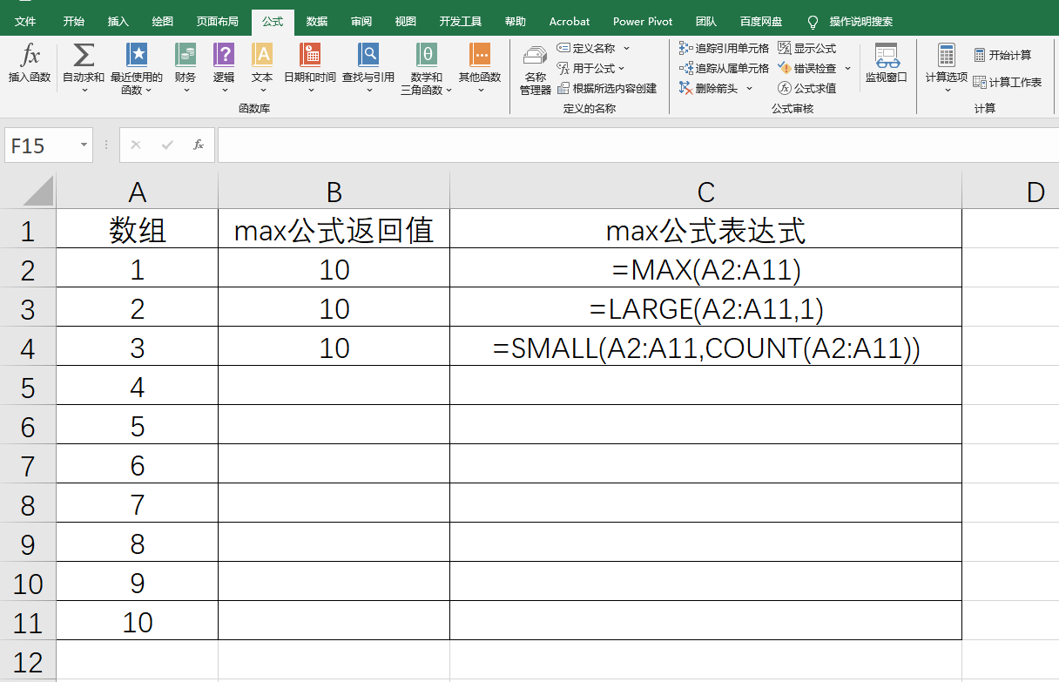This screenshot has width=1059, height=682.
Task: Open Recently Used functions (最近使用的函数)
Action: tap(138, 68)
